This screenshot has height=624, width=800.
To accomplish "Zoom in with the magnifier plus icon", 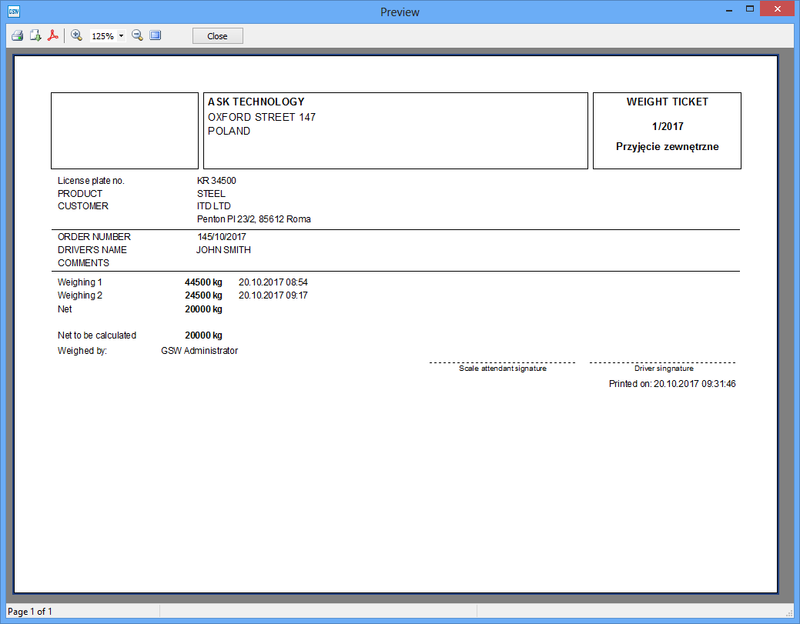I will [76, 35].
